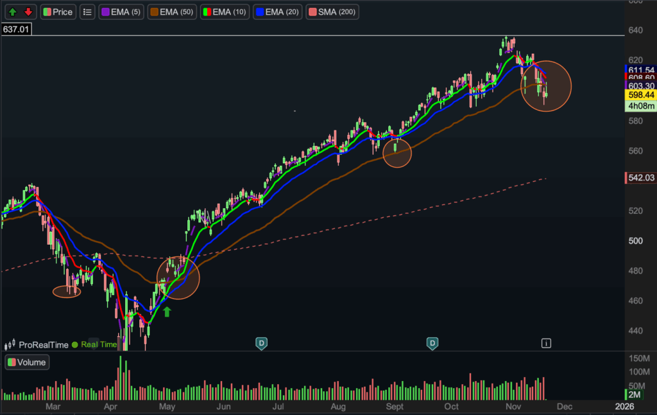Image resolution: width=657 pixels, height=415 pixels.
Task: Open the Volume panel settings
Action: pos(27,362)
